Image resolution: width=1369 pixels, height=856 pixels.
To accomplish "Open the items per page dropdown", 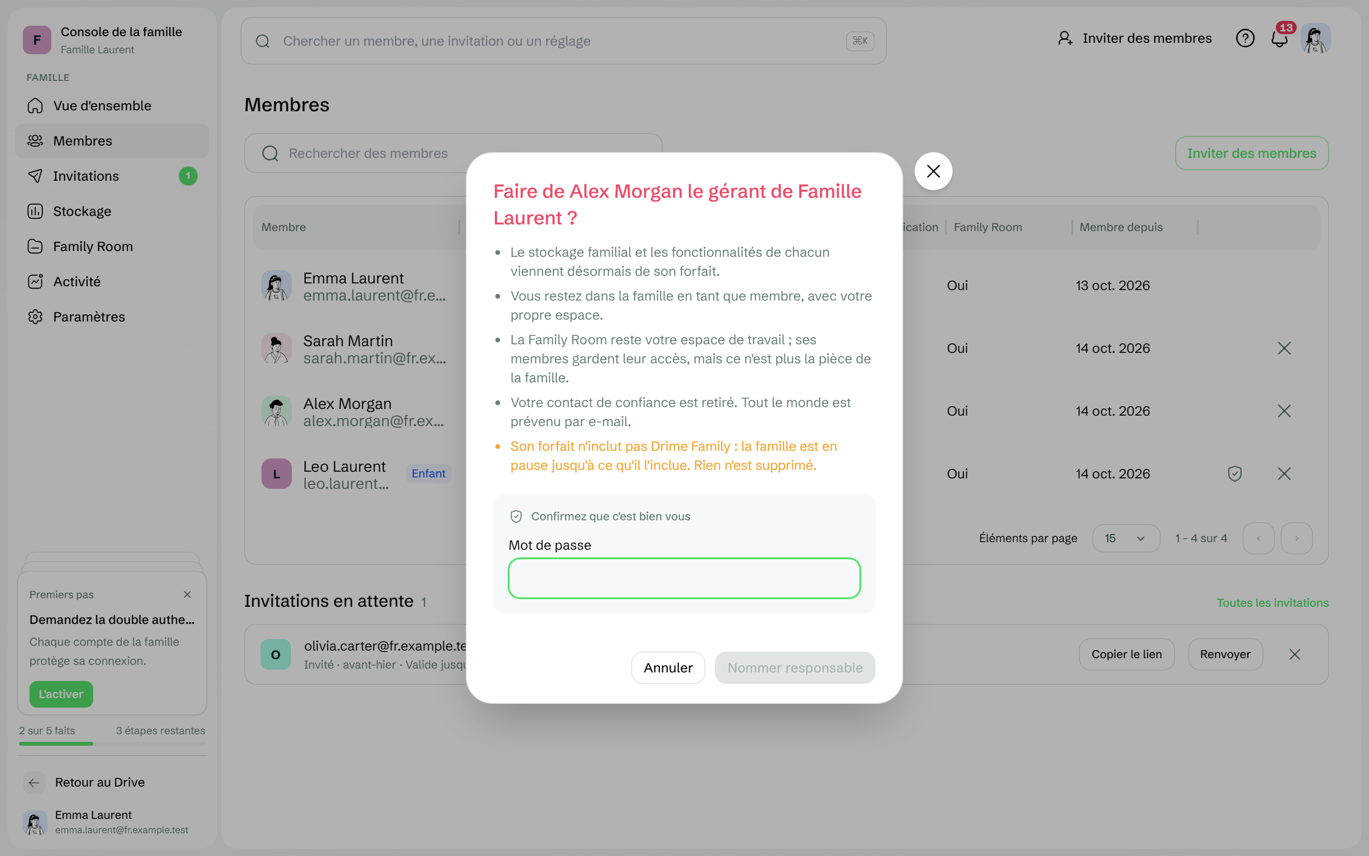I will pyautogui.click(x=1126, y=538).
